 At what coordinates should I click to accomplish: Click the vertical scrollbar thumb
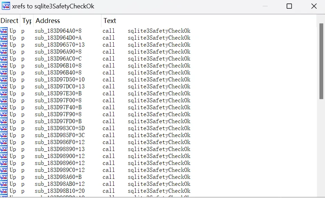(321, 61)
